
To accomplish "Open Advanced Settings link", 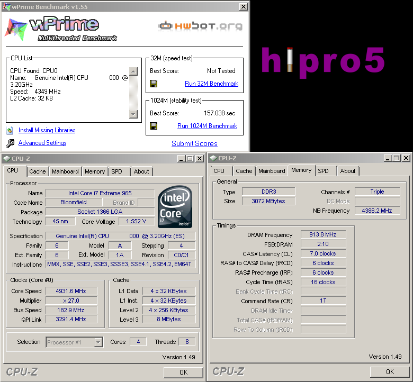I will 42,143.
